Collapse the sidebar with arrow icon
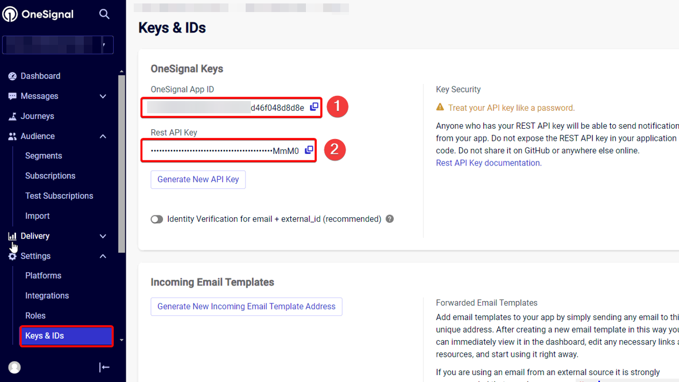Screen dimensions: 679x382 coord(104,367)
